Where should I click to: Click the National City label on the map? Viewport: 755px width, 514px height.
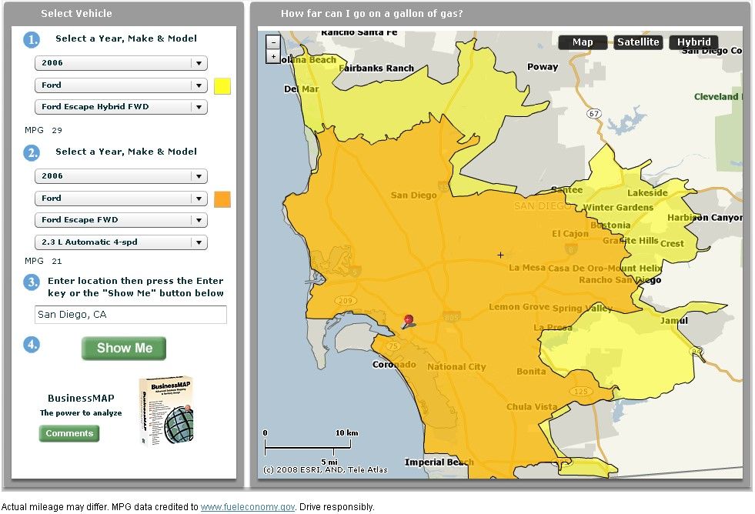tap(456, 367)
